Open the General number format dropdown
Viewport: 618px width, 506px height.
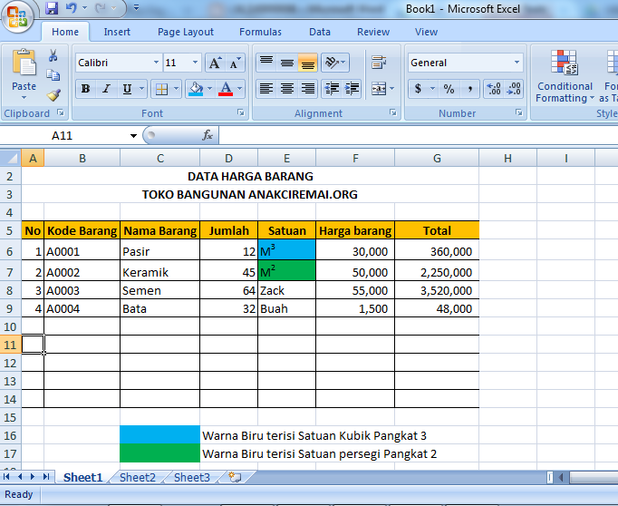(517, 63)
